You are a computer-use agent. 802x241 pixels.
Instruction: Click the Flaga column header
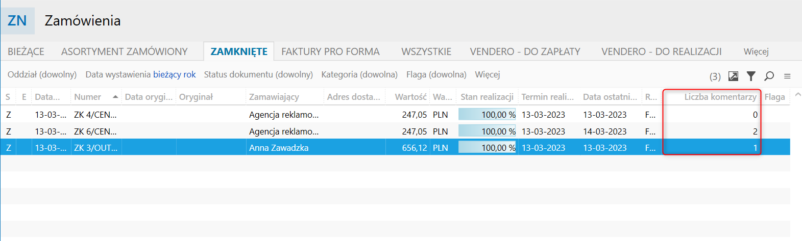775,97
